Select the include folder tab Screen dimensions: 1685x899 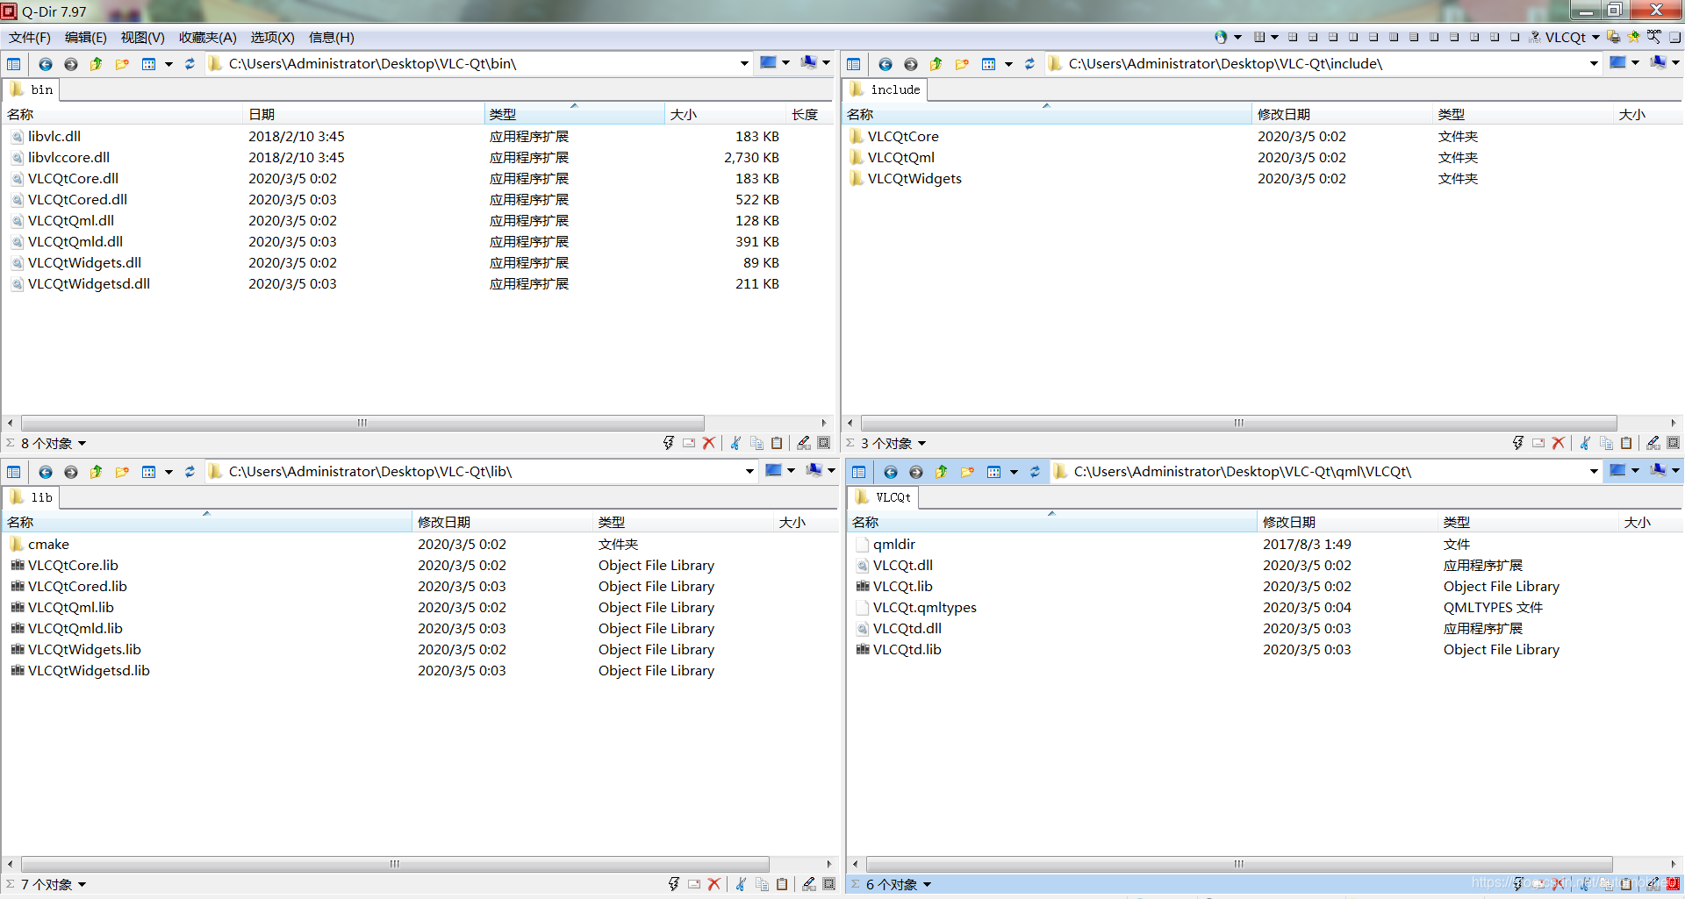coord(886,89)
